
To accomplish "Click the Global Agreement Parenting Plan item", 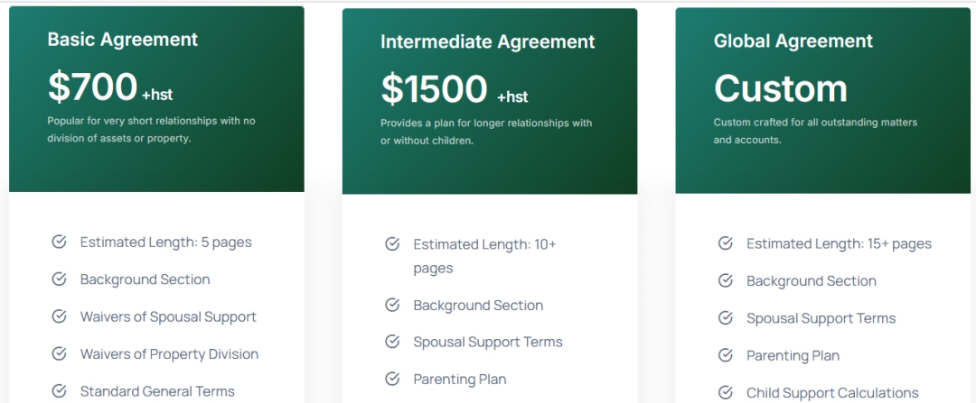I will pyautogui.click(x=793, y=356).
